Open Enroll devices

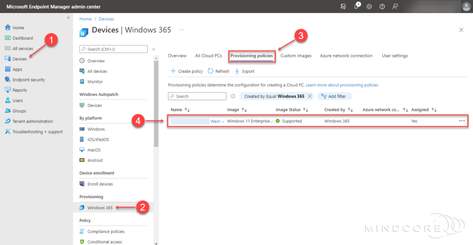pyautogui.click(x=100, y=184)
